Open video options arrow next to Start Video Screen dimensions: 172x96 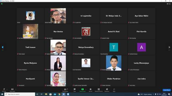tap(16, 89)
